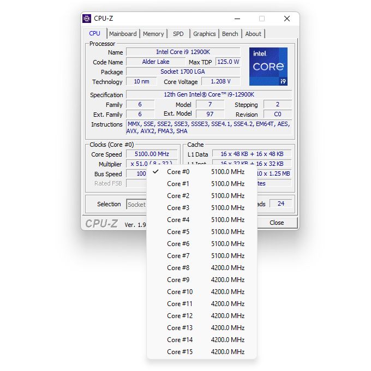Screen dimensions: 371x371
Task: Click the CPU-Z app icon in the title bar
Action: [x=87, y=19]
